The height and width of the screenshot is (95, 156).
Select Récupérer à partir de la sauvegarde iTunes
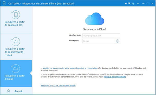(16, 47)
